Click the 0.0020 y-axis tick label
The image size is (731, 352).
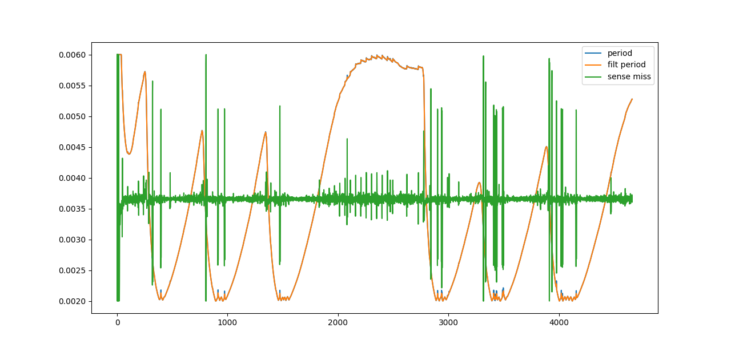(x=73, y=301)
